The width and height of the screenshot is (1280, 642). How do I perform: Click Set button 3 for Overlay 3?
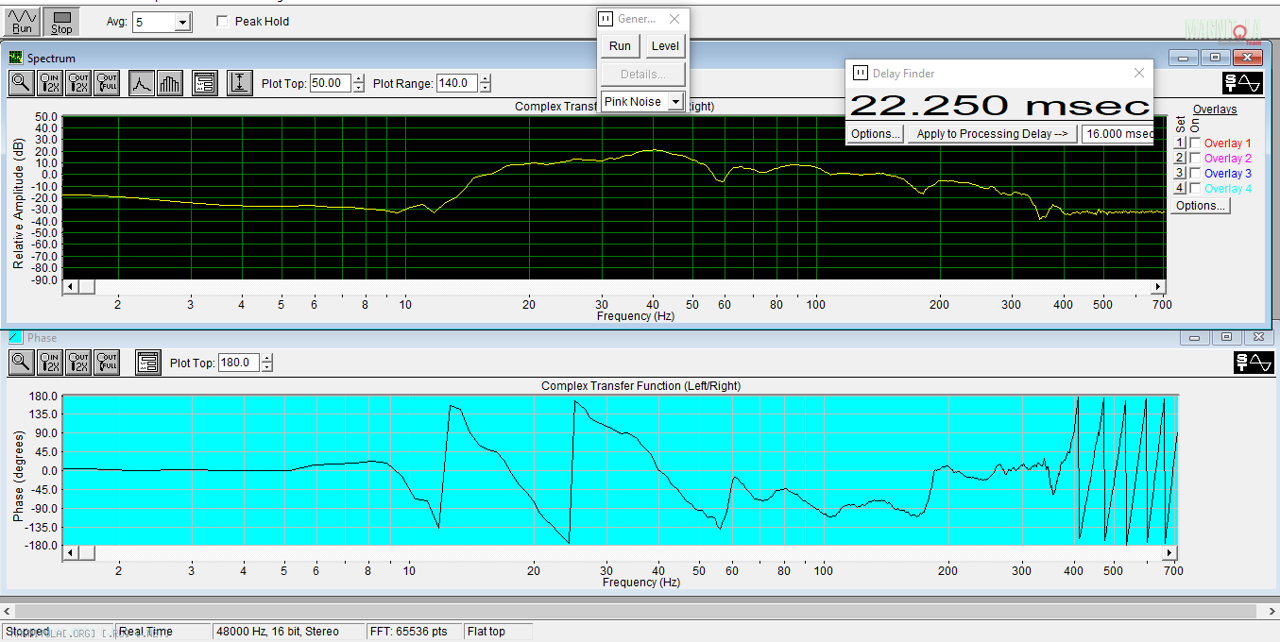1179,173
